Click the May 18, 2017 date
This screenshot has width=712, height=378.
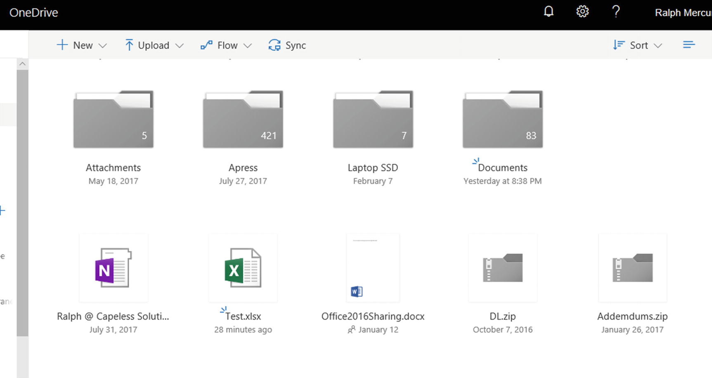tap(113, 181)
